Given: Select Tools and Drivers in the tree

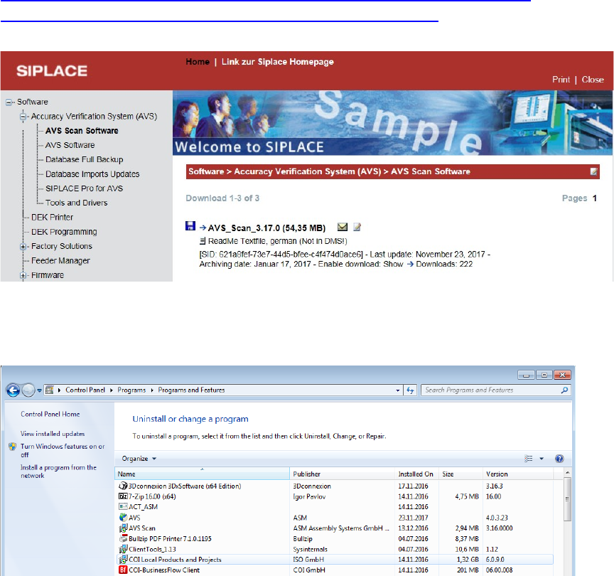Looking at the screenshot, I should (76, 203).
